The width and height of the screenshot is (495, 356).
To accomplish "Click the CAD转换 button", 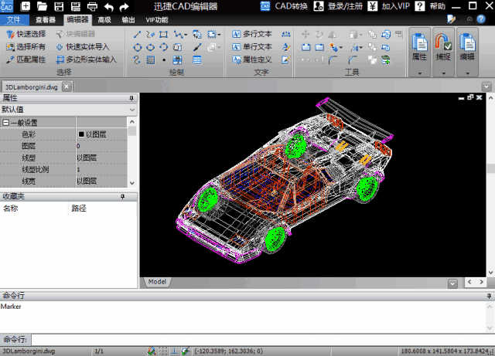I will pyautogui.click(x=284, y=6).
